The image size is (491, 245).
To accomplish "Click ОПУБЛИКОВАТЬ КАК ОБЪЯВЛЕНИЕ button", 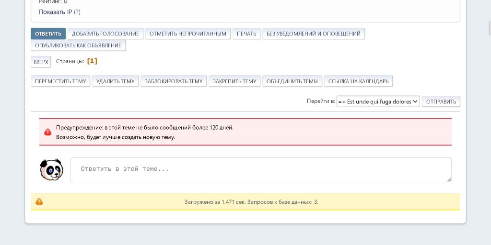I will pos(78,45).
